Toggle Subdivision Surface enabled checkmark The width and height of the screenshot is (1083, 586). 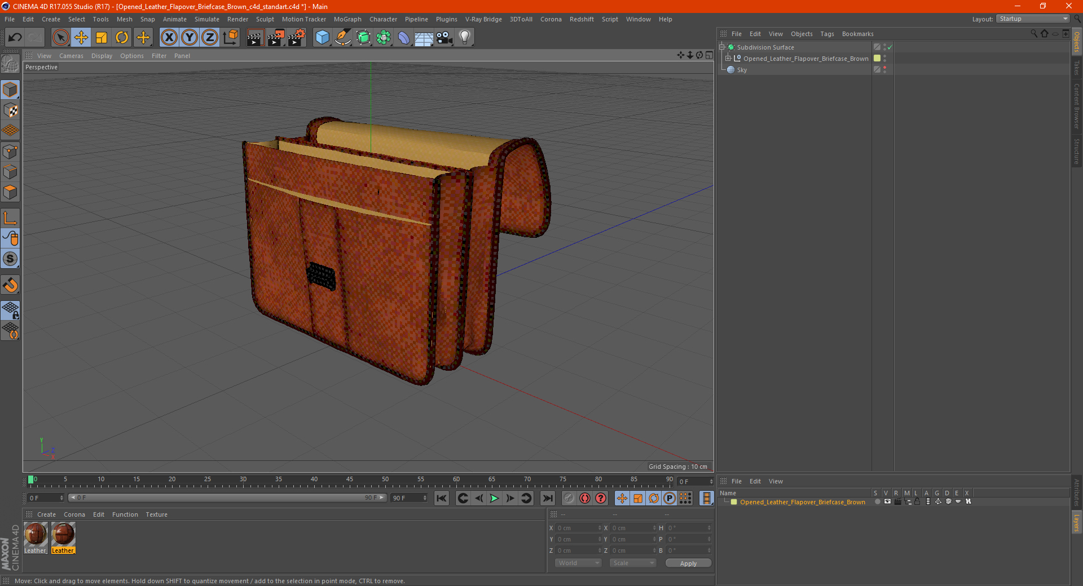tap(890, 47)
